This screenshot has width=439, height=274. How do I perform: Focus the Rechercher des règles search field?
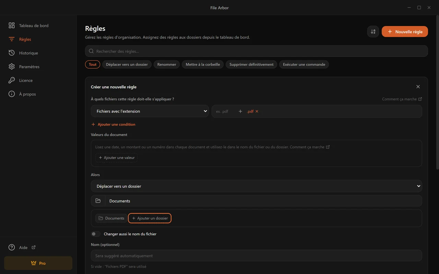click(x=257, y=51)
